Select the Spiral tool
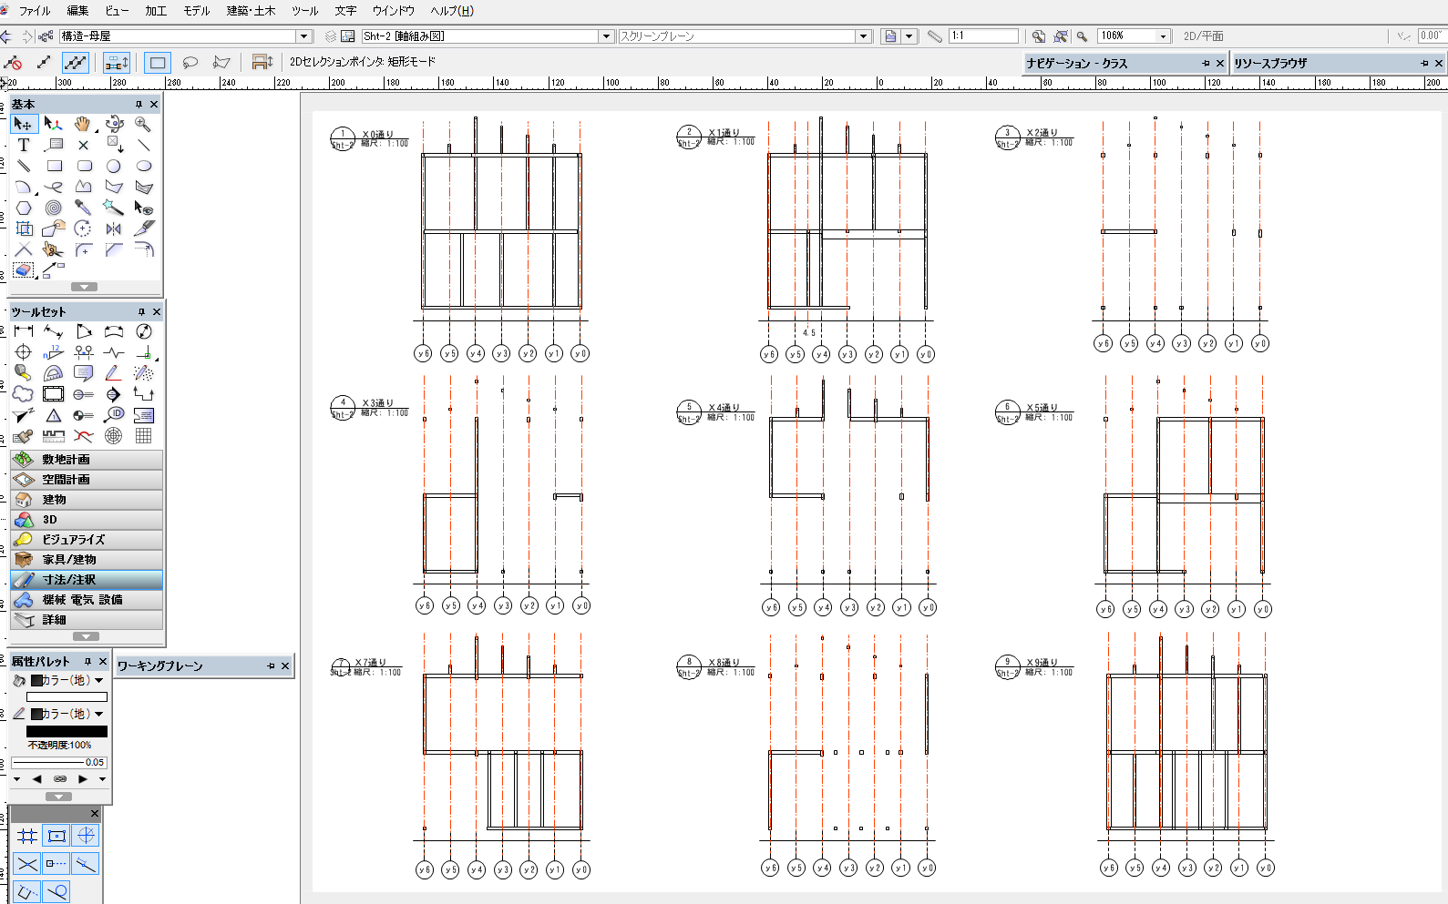The width and height of the screenshot is (1448, 904). [x=54, y=208]
